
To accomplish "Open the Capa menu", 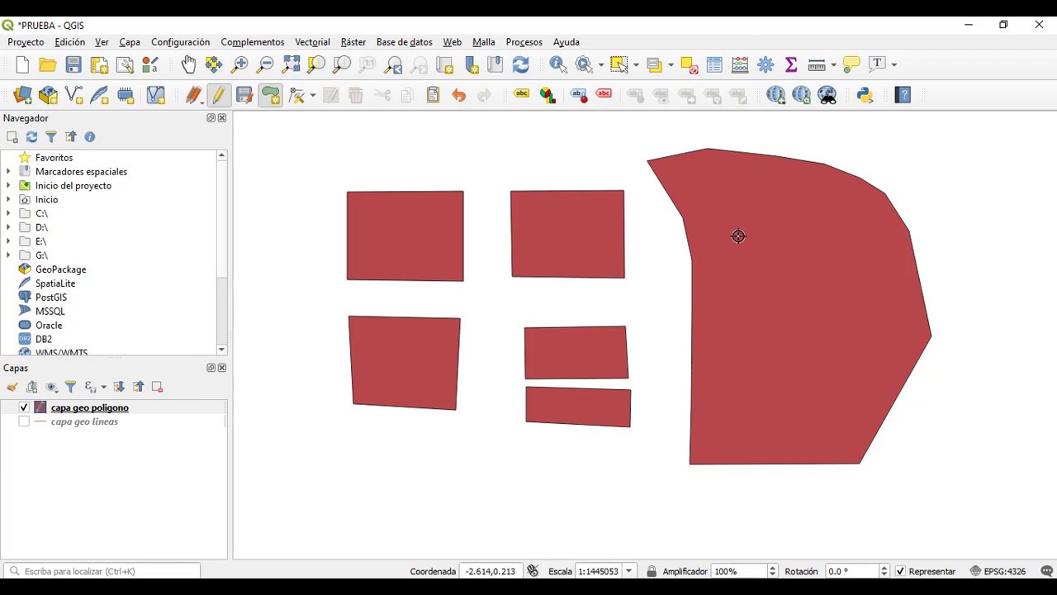I will pyautogui.click(x=130, y=42).
